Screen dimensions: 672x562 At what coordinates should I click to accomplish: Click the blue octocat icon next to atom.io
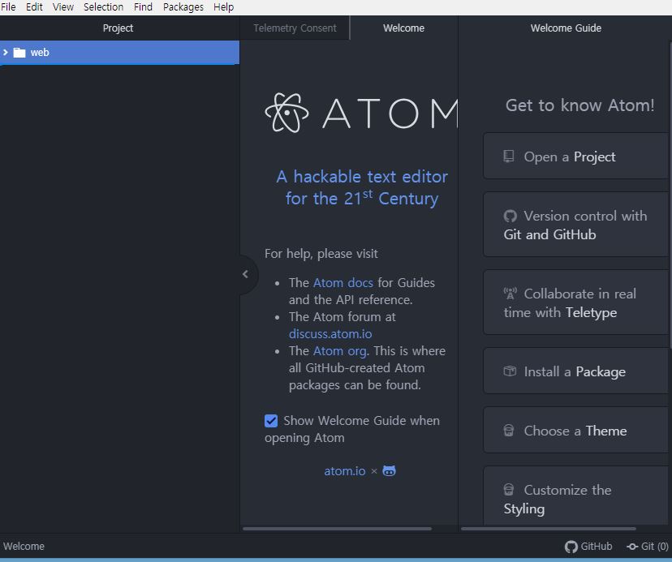(389, 470)
